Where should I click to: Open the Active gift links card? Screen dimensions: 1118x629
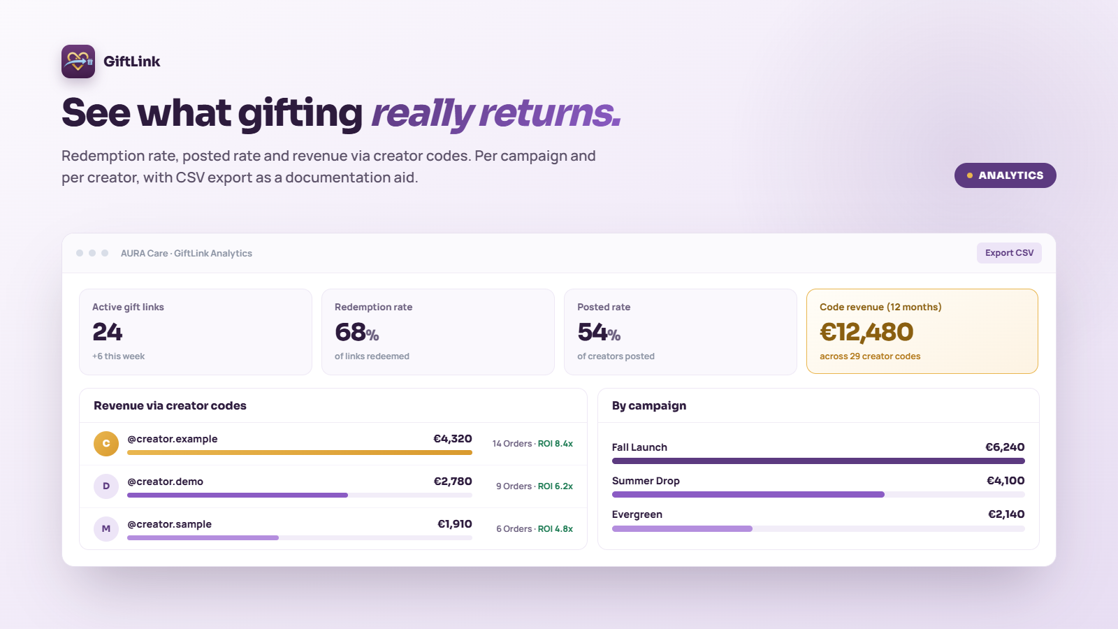coord(196,332)
